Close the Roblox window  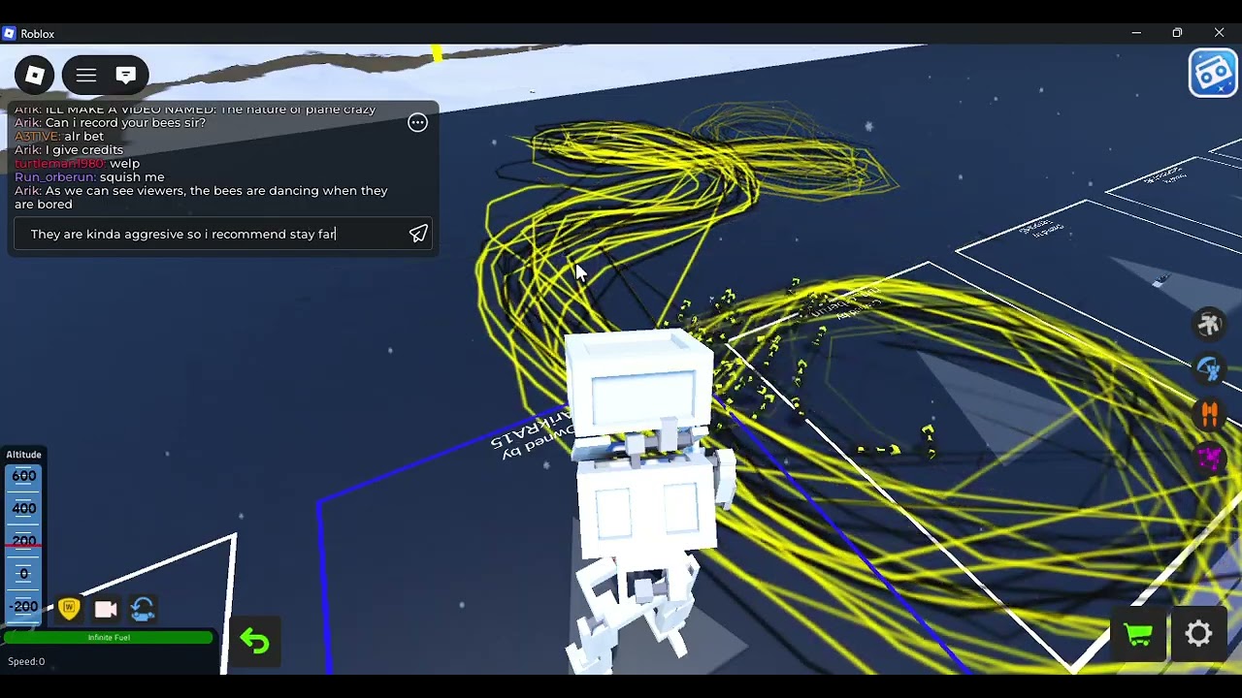[1219, 33]
